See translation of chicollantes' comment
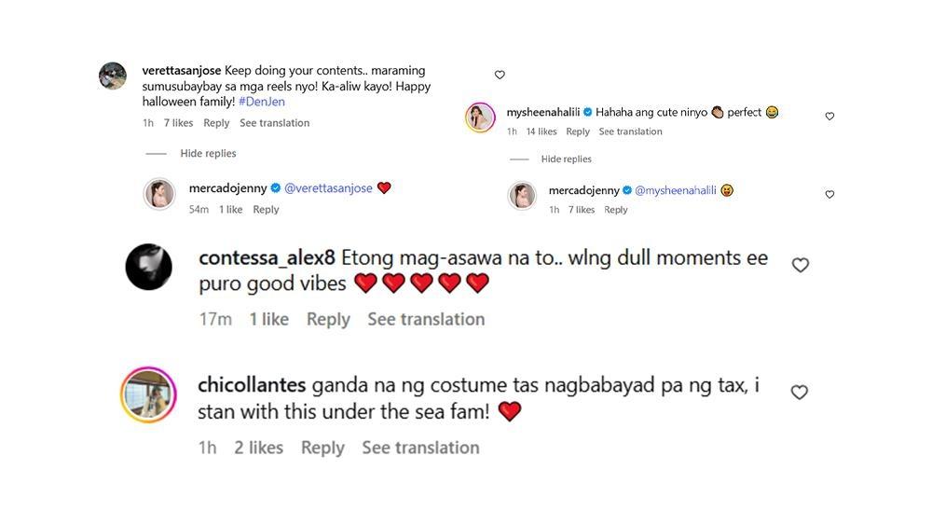 pos(420,448)
